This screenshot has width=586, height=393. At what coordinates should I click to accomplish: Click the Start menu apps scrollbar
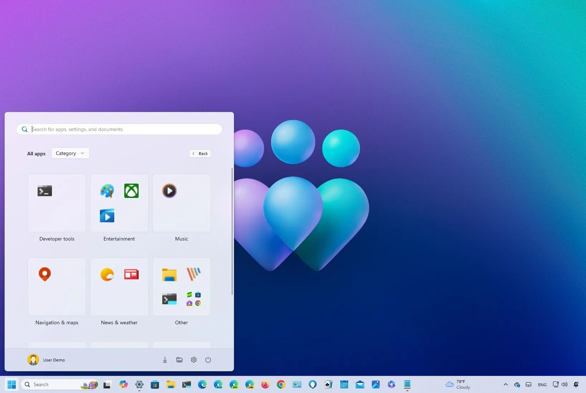point(232,231)
